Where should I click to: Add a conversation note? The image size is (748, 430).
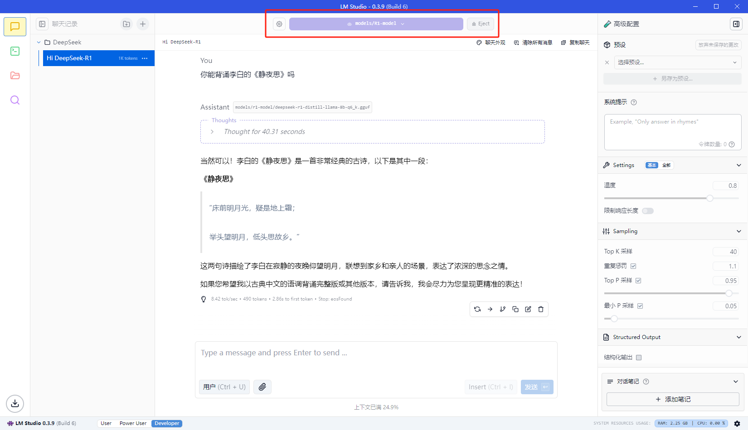pos(673,399)
